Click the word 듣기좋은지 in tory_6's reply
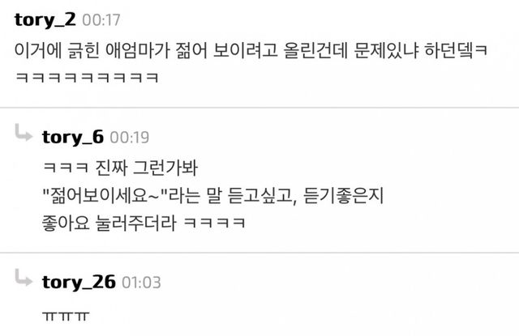 pyautogui.click(x=343, y=196)
